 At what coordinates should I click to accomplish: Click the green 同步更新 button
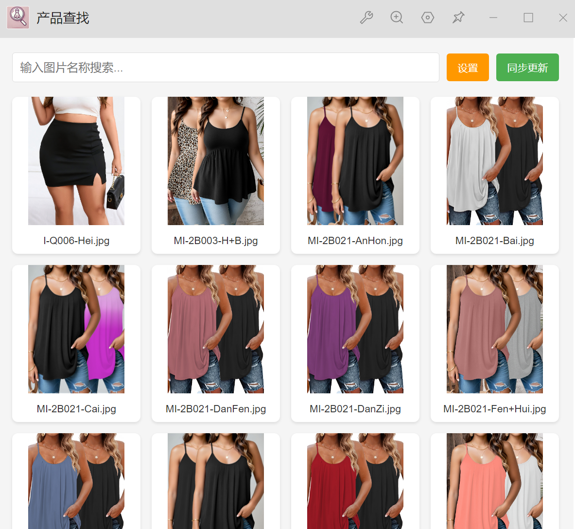click(x=527, y=68)
